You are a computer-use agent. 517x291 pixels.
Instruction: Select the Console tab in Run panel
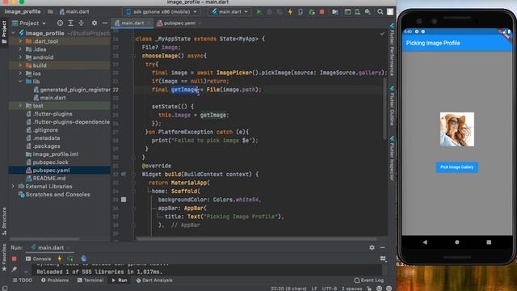click(39, 259)
